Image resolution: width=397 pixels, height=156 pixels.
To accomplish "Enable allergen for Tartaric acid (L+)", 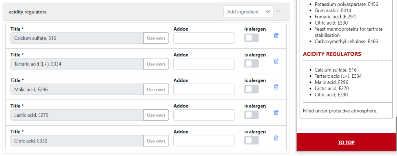I will (251, 63).
